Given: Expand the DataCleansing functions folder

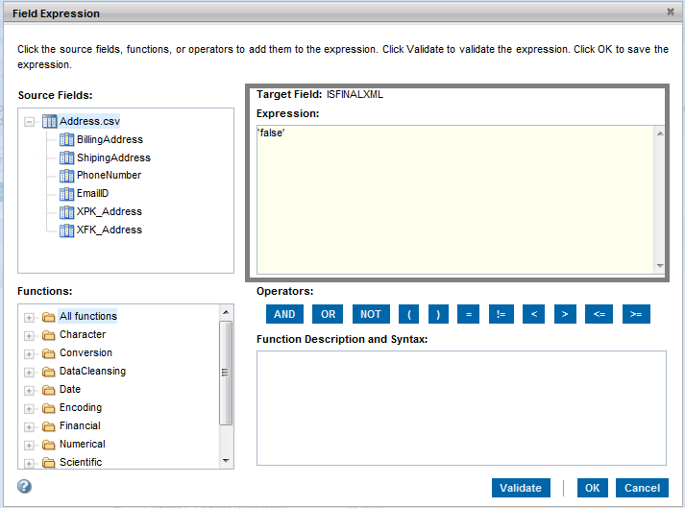Looking at the screenshot, I should (29, 373).
